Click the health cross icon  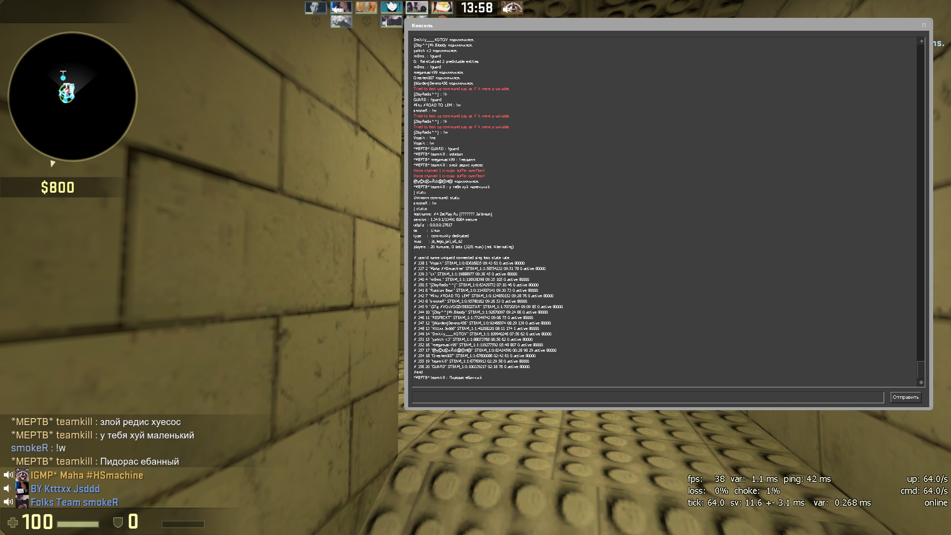tap(13, 522)
